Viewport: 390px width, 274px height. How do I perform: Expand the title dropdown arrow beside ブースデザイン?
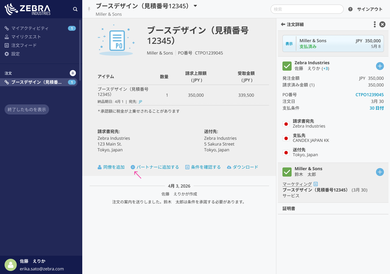(x=195, y=6)
